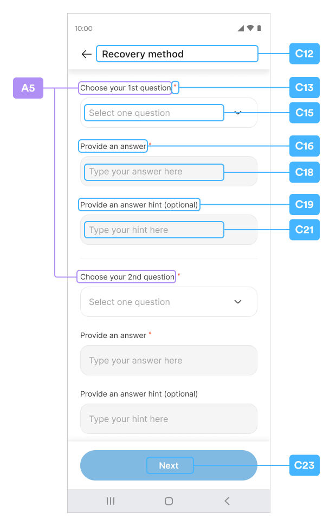
Task: Click the first 'Type your answer here' field
Action: [x=168, y=172]
